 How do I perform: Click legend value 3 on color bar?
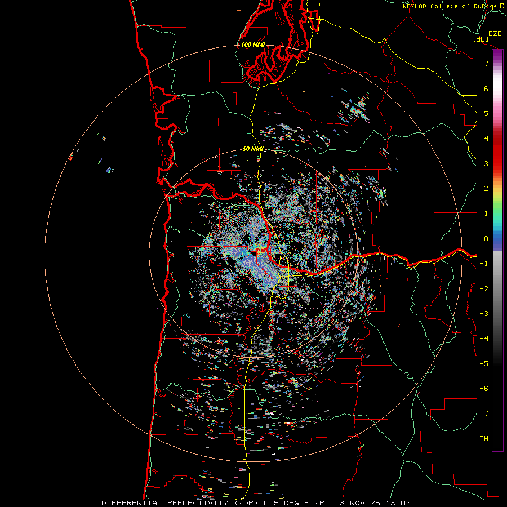click(x=486, y=163)
